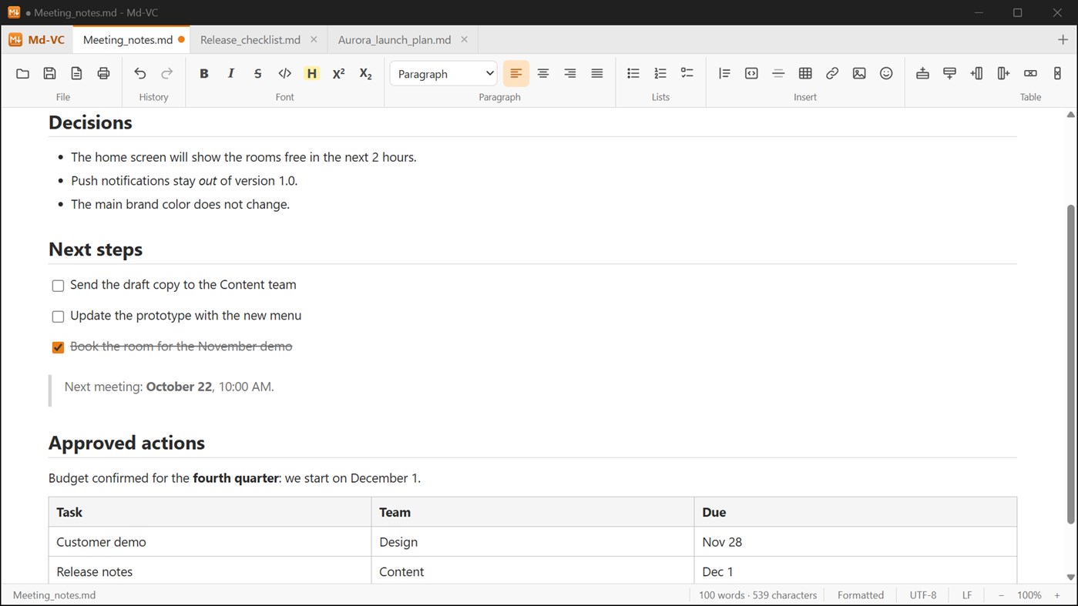Insert table row above

point(922,73)
